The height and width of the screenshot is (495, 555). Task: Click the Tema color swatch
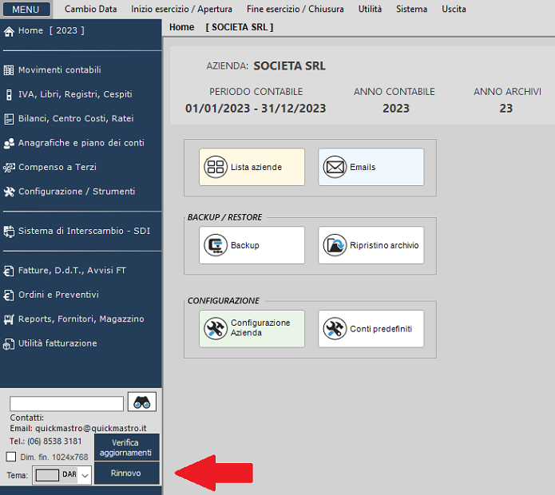click(48, 475)
